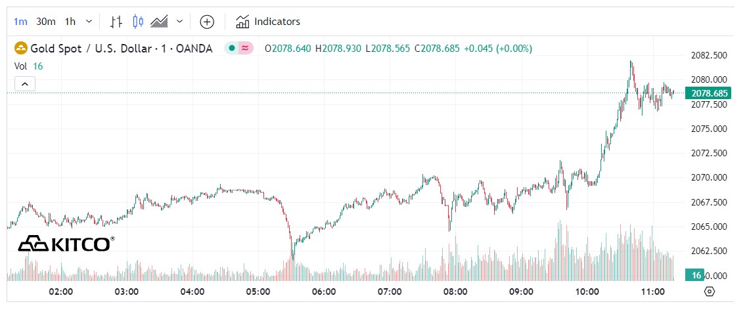Image resolution: width=747 pixels, height=325 pixels.
Task: Open Indicators text button
Action: (277, 22)
